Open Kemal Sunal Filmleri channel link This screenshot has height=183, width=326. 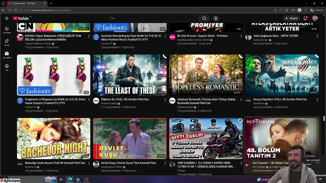[112, 167]
